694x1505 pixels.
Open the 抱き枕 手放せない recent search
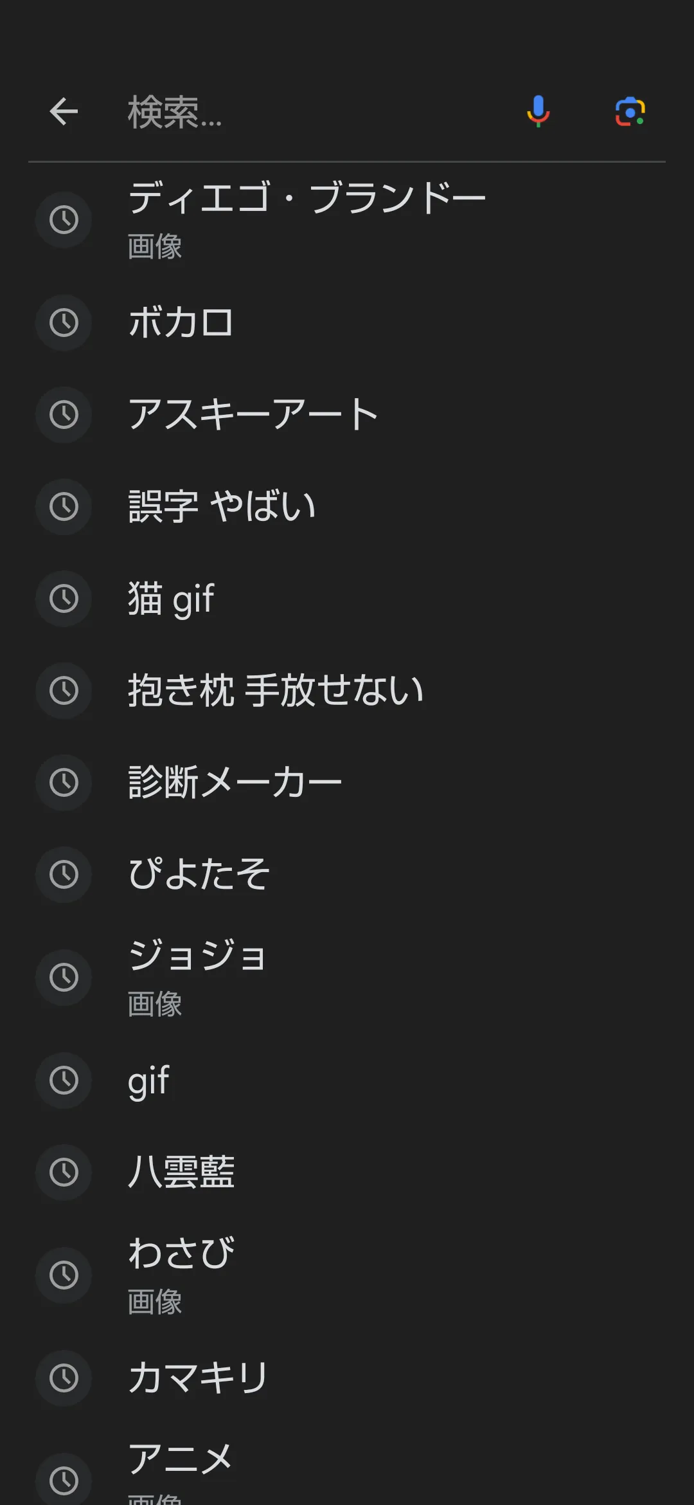click(276, 690)
